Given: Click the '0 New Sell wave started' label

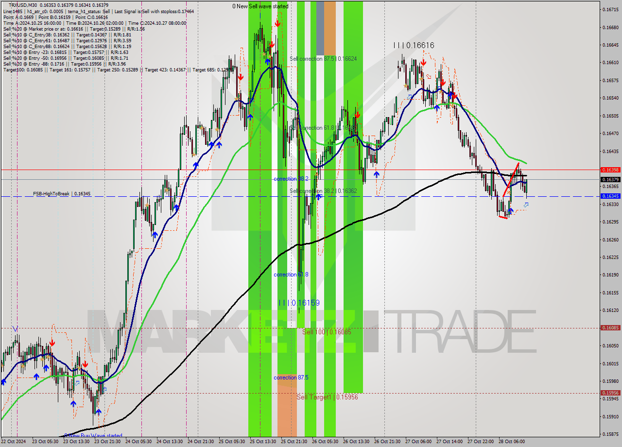Looking at the screenshot, I should pos(260,6).
